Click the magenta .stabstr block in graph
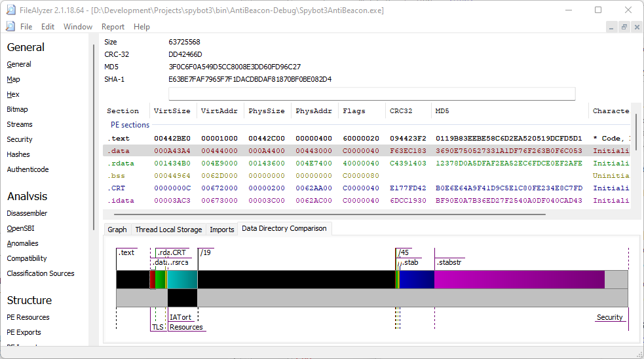 pos(520,279)
